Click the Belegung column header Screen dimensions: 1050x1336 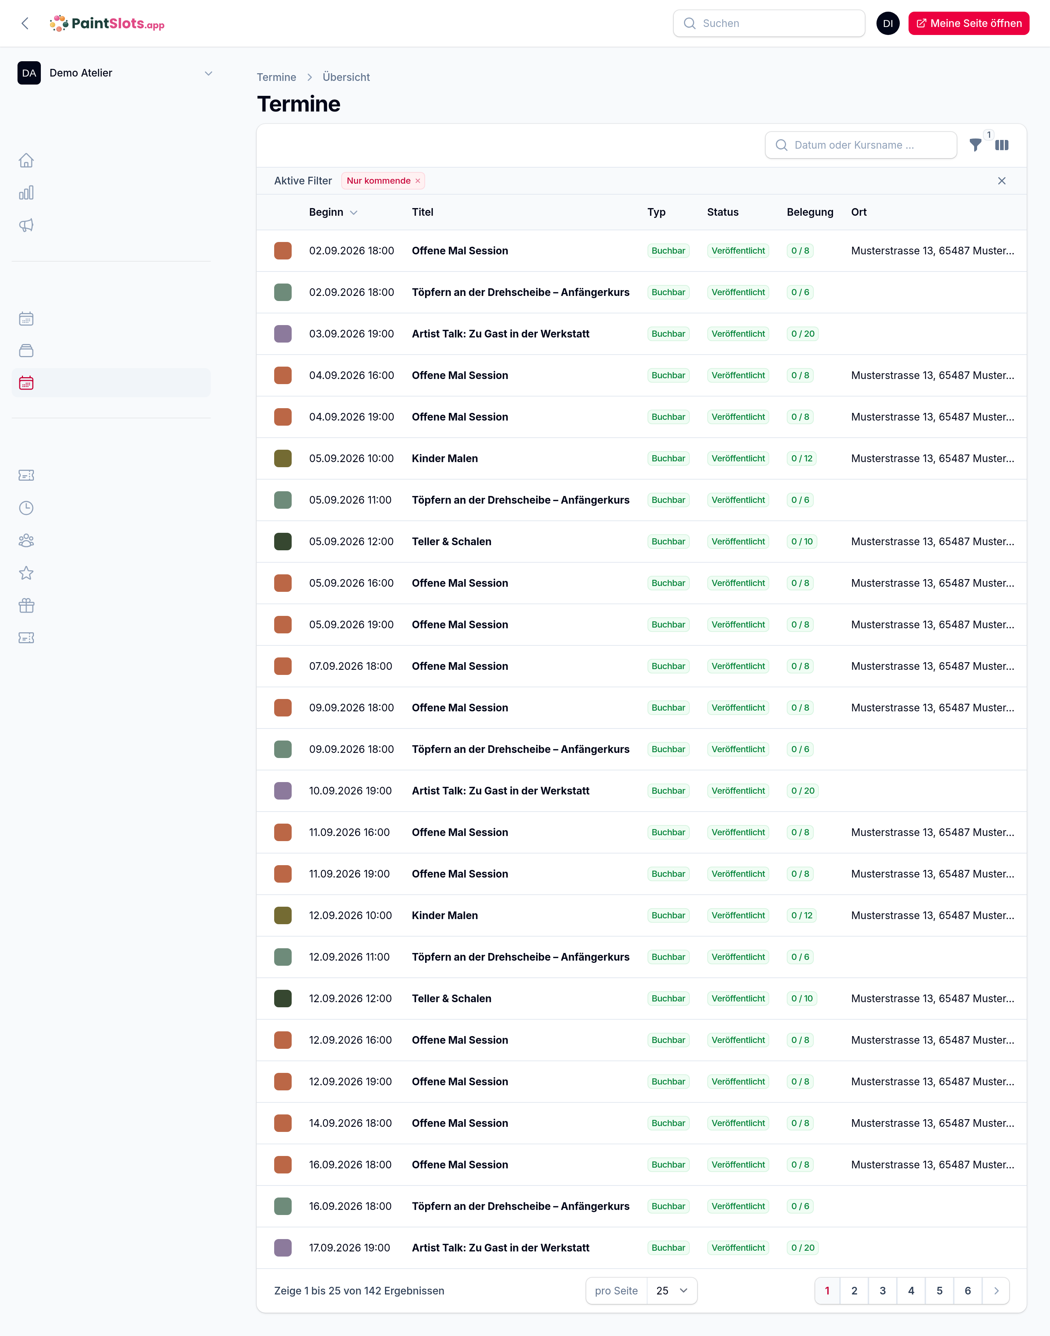click(x=810, y=212)
